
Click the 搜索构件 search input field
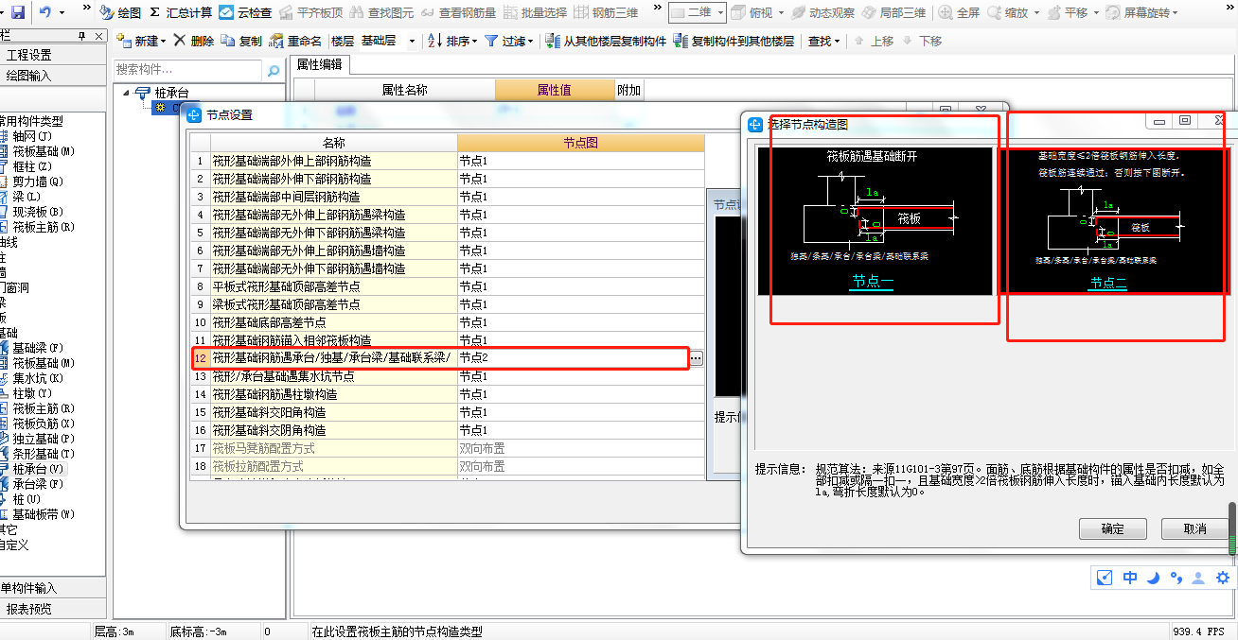coord(186,70)
